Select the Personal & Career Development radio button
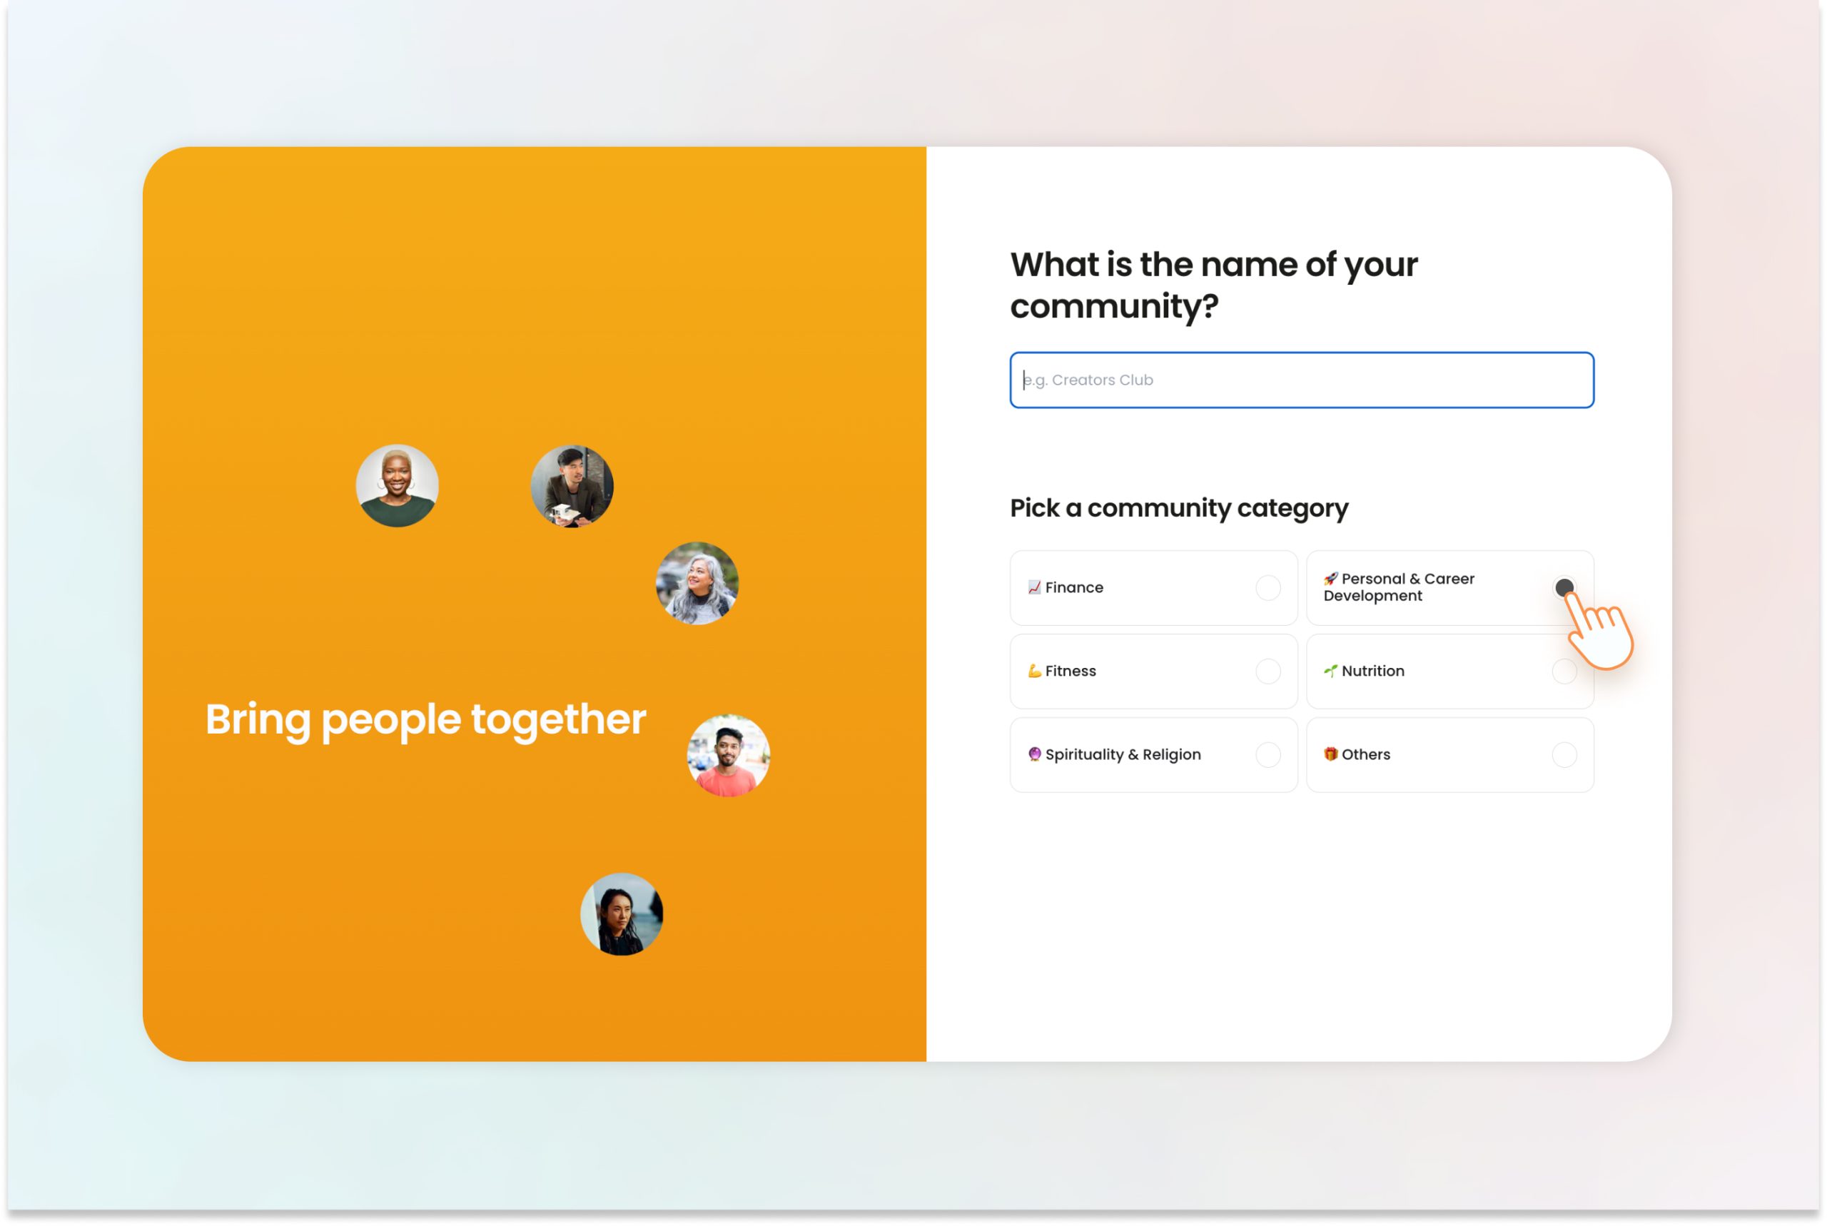1827x1226 pixels. click(x=1564, y=588)
